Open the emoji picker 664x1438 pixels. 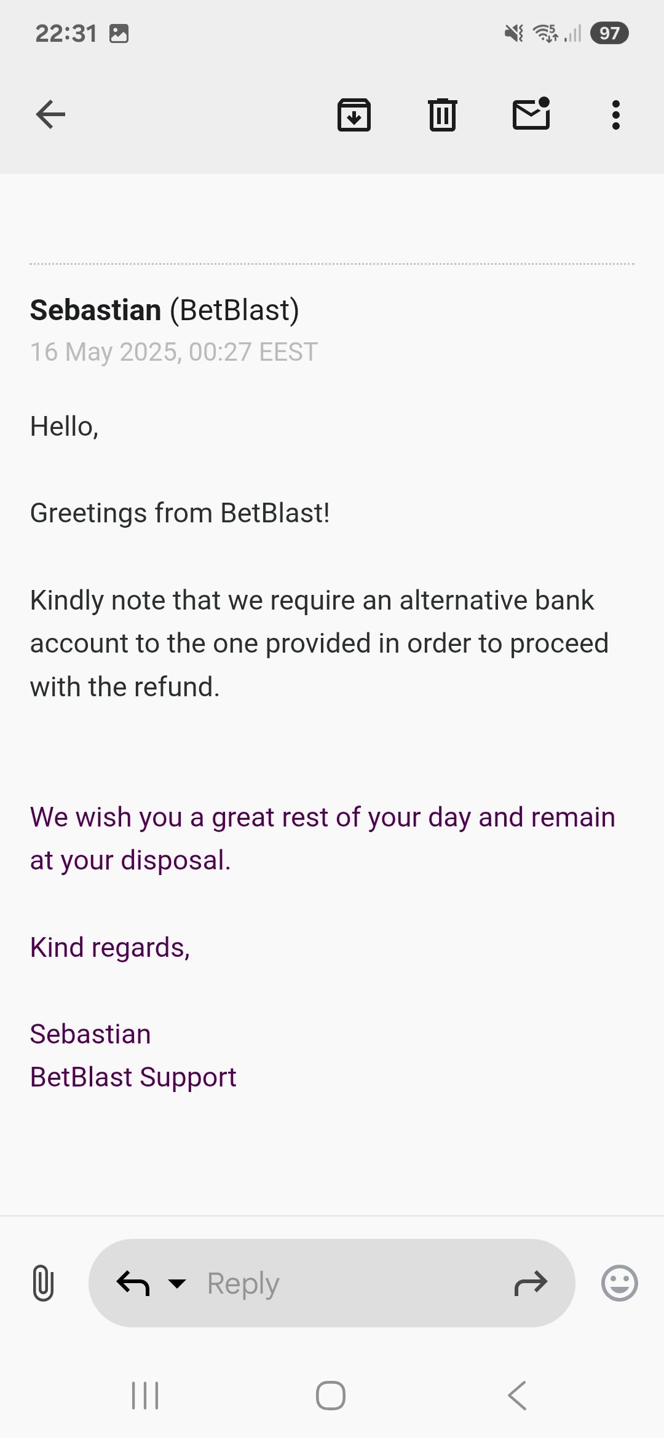pyautogui.click(x=619, y=1283)
